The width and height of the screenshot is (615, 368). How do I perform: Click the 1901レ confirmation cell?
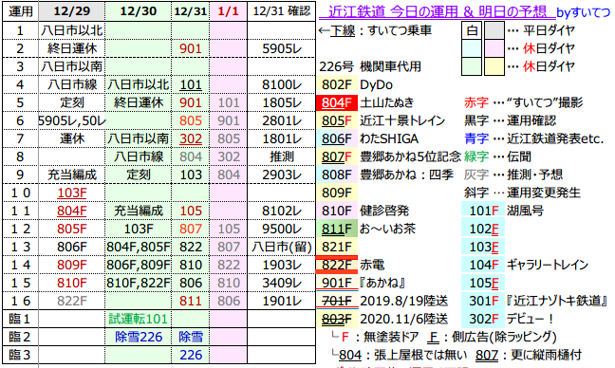(282, 301)
